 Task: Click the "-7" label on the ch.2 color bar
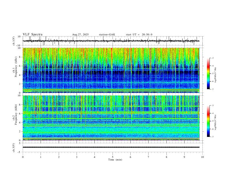click(212, 137)
